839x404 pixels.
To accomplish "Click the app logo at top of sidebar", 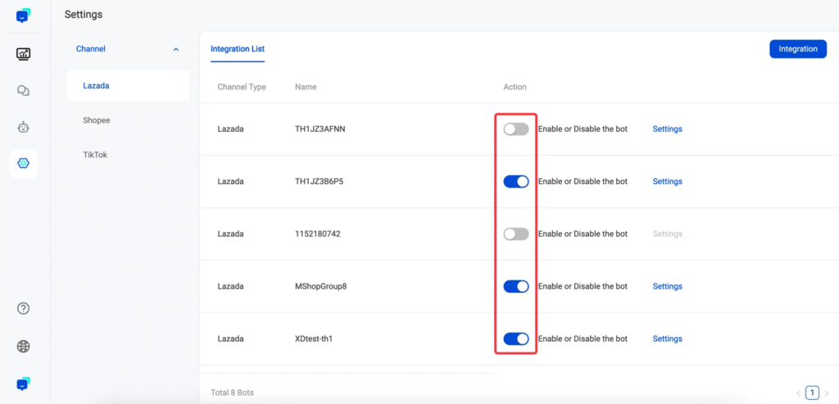I will tap(23, 16).
